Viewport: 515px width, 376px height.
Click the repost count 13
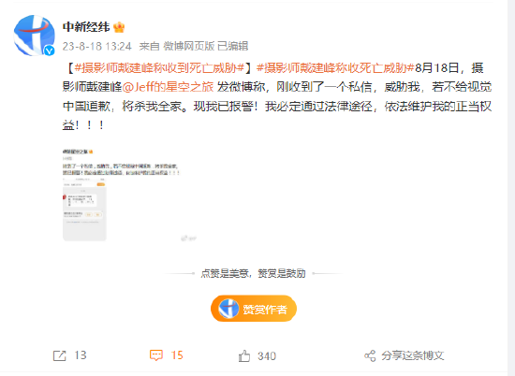click(81, 355)
